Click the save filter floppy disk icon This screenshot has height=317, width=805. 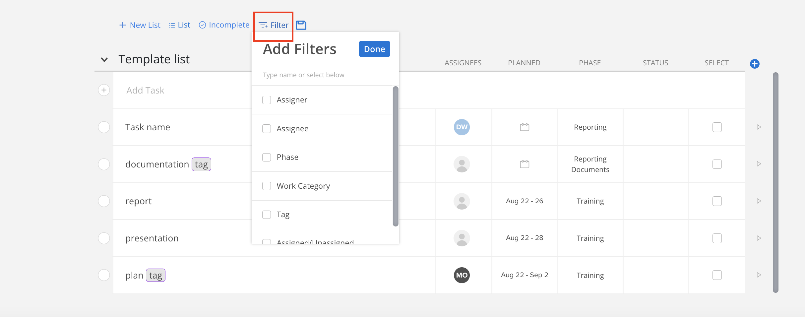click(301, 25)
